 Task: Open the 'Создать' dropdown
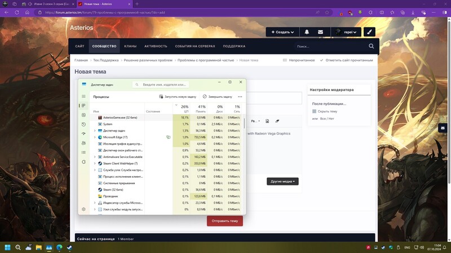(282, 32)
